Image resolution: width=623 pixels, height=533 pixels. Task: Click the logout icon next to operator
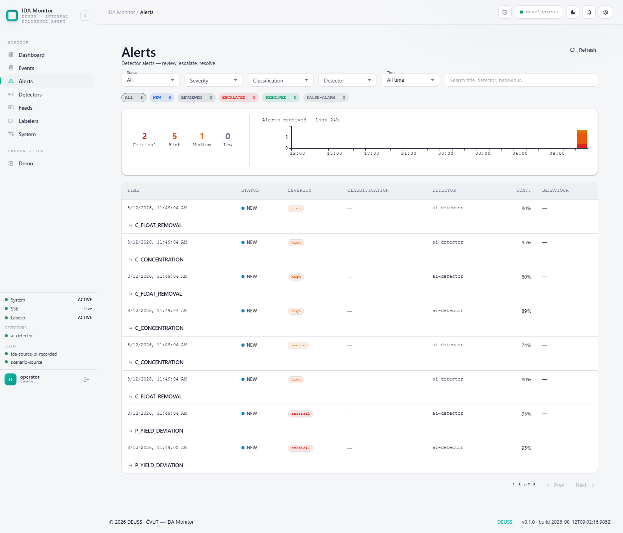[86, 379]
